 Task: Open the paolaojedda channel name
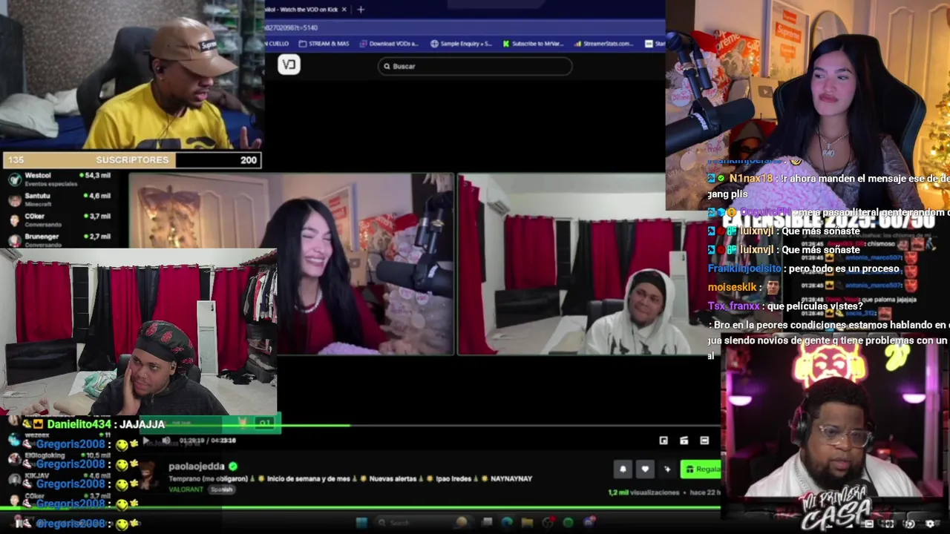[197, 467]
